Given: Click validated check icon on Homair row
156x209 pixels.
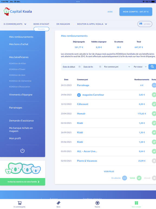Looking at the screenshot, I should point(154,113).
